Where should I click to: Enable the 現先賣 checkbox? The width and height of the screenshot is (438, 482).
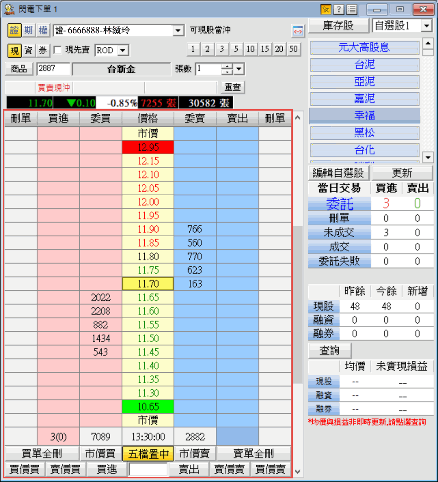(x=58, y=50)
